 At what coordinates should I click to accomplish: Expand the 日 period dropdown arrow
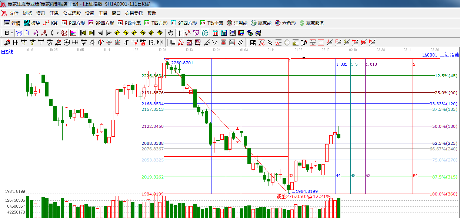point(12,33)
